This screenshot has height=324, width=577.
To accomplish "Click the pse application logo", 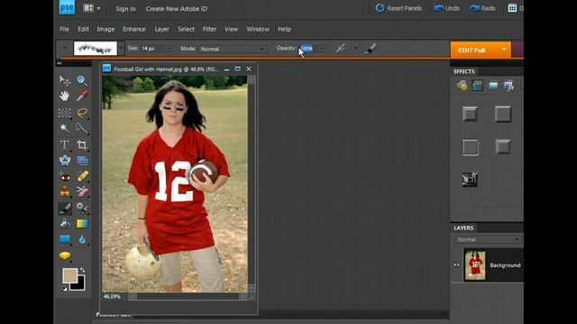I will coord(67,8).
